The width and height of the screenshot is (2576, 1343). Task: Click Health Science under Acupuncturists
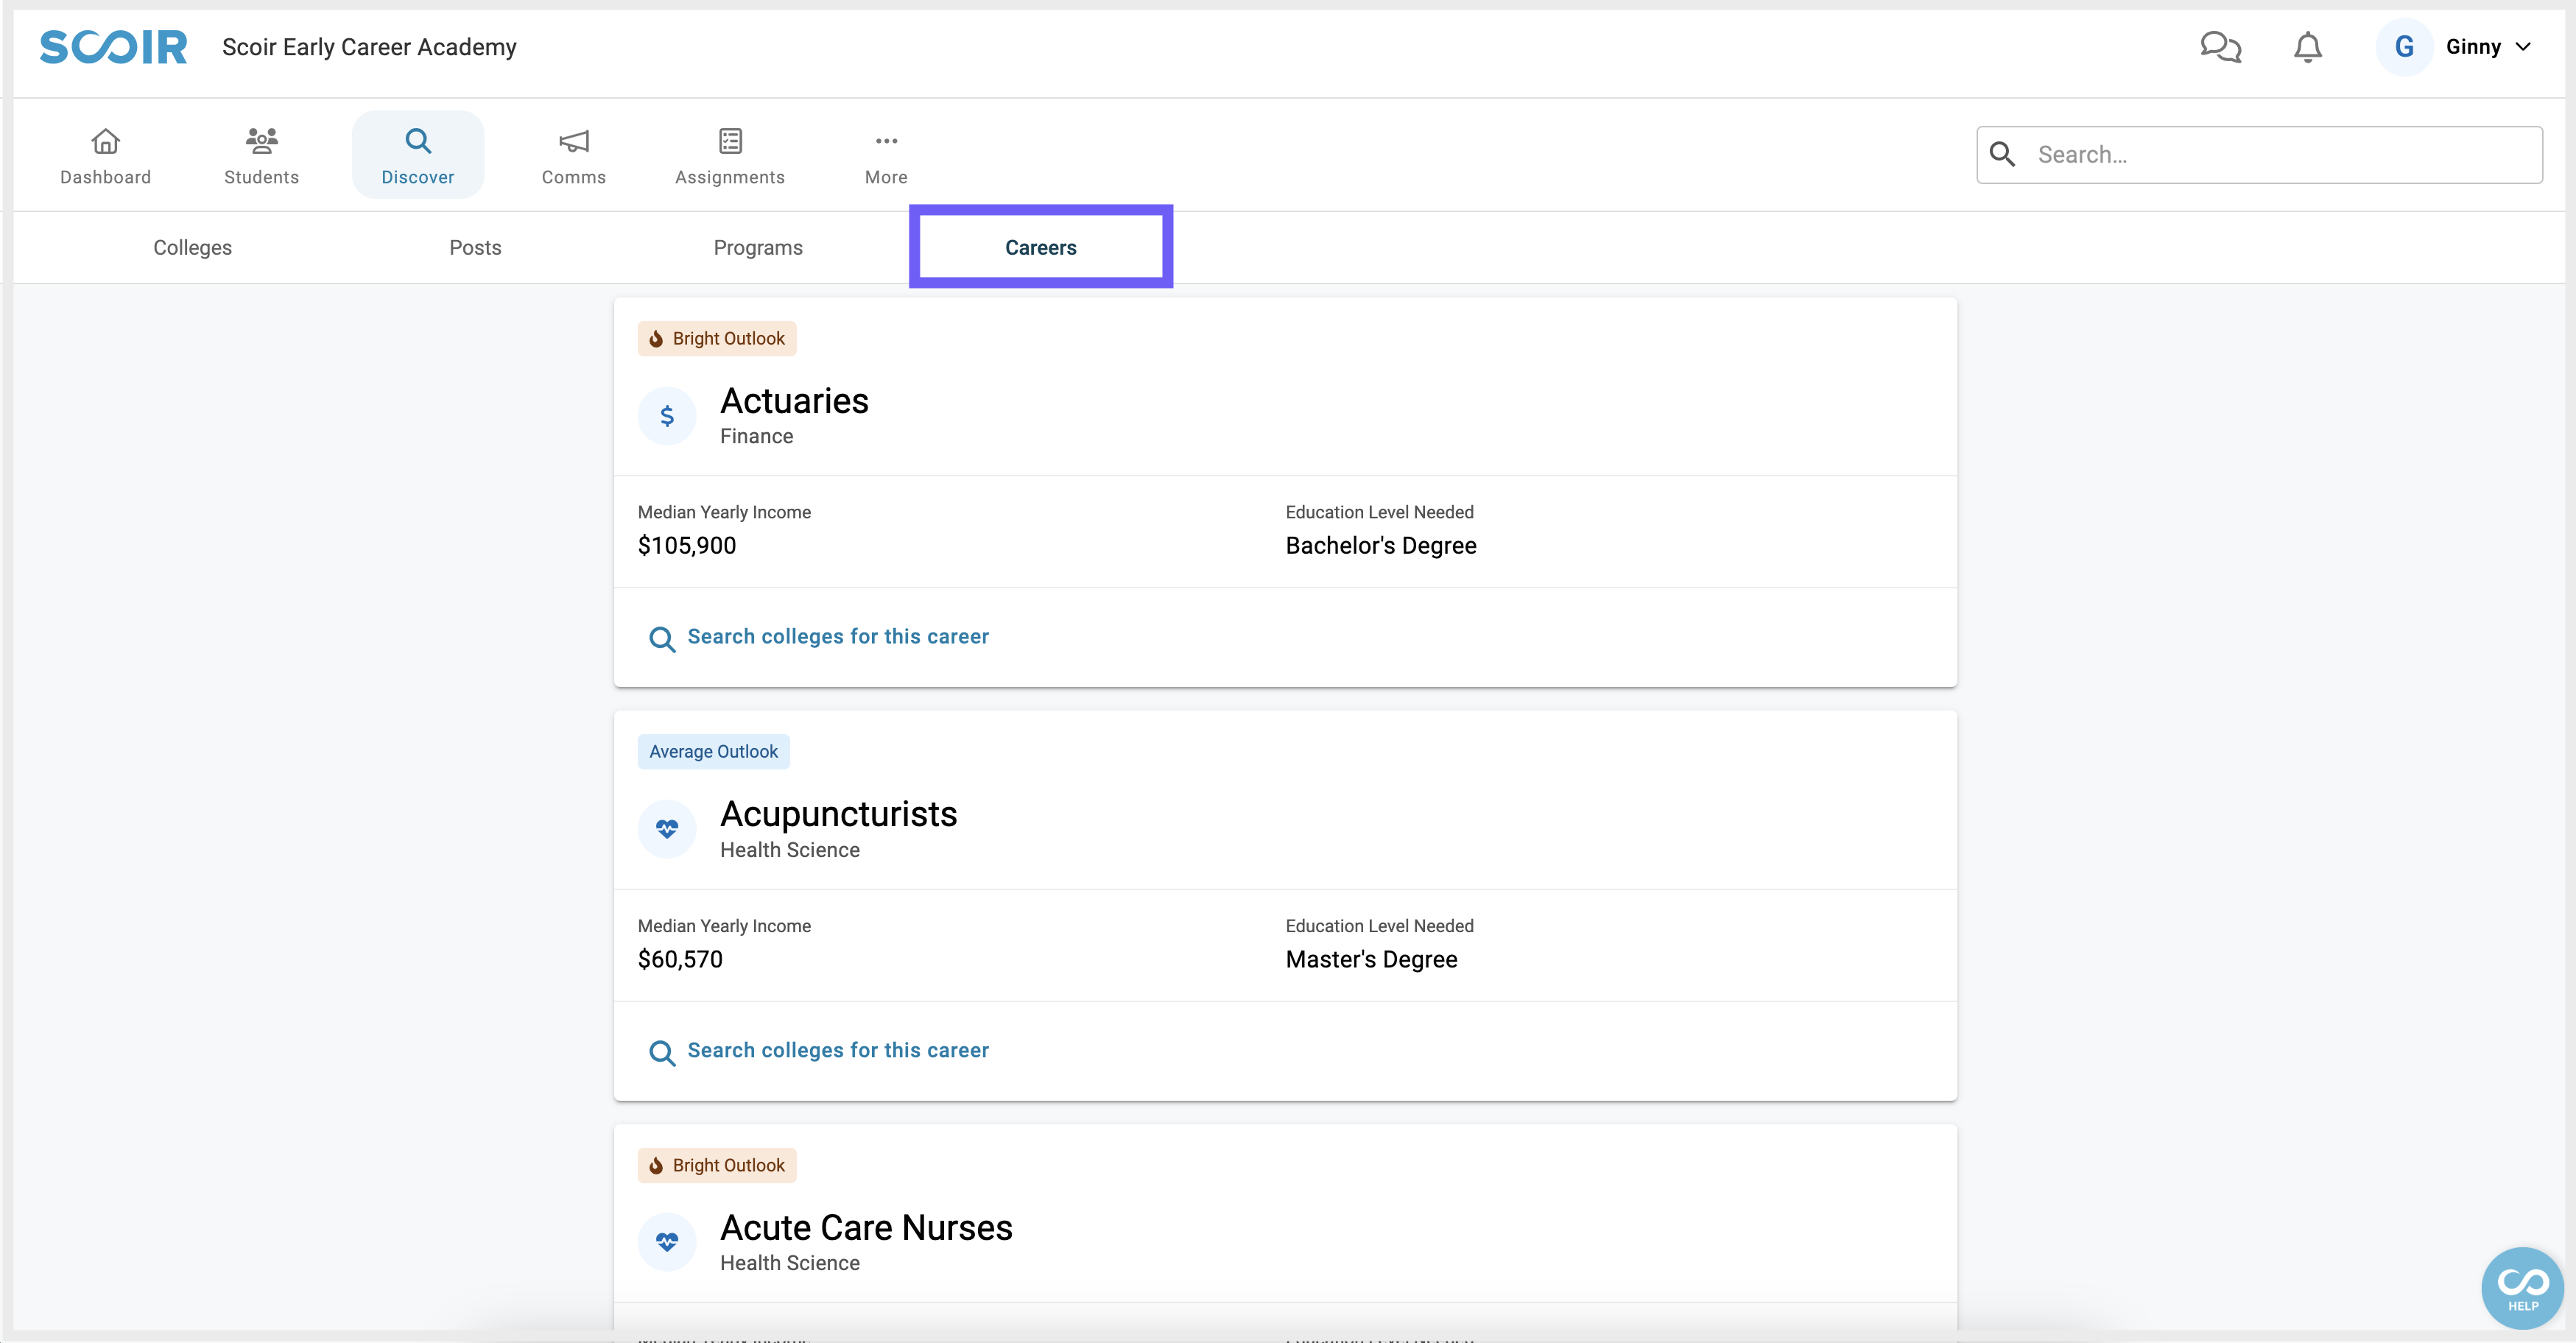click(789, 850)
